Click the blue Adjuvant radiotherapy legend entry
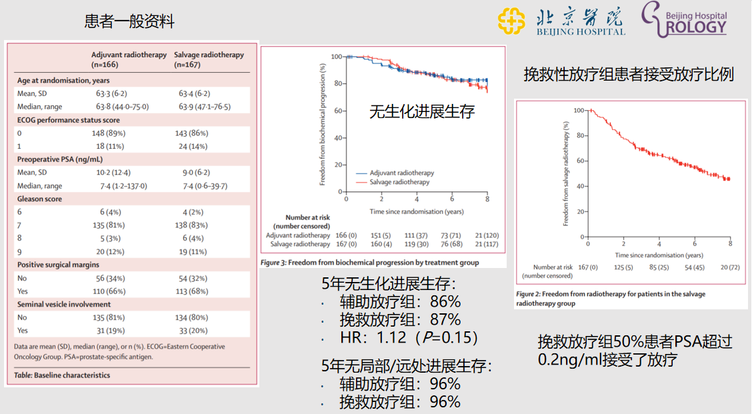Screen dimensions: 752x414 (395, 173)
